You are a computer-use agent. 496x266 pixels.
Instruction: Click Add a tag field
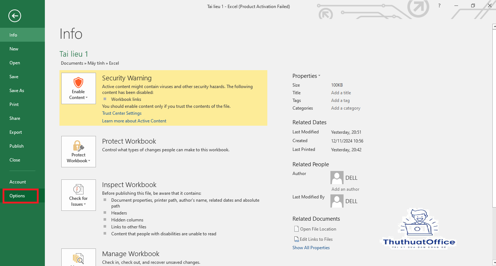[x=340, y=100]
